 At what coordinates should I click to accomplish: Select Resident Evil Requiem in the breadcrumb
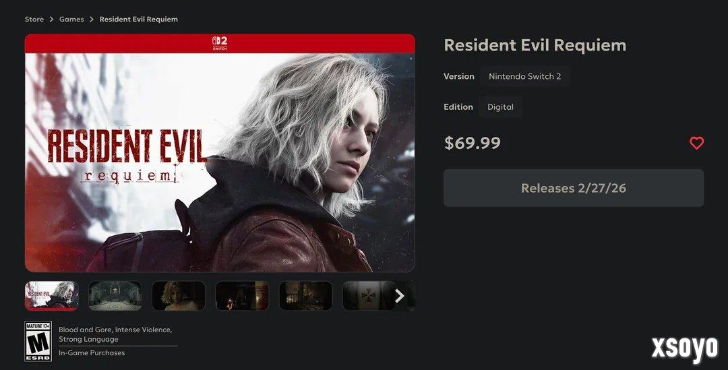138,19
